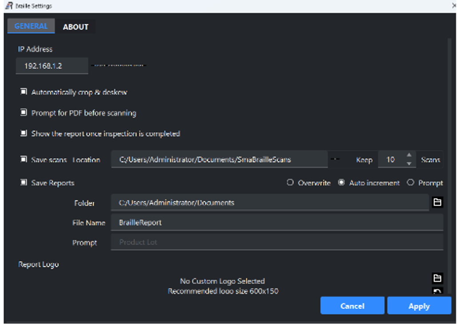Toggle Prompt for PDF before scanning
This screenshot has height=324, width=457.
coord(24,113)
